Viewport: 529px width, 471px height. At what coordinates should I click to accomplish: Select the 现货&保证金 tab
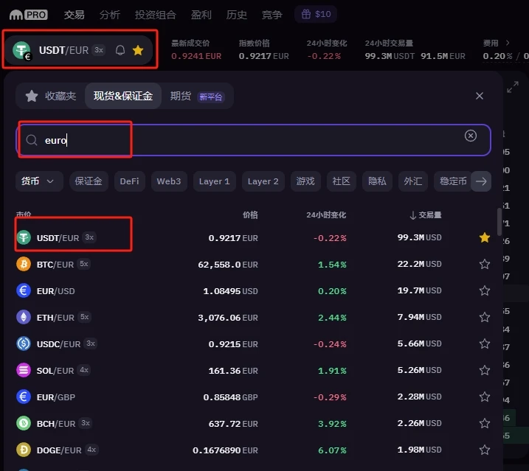[123, 96]
